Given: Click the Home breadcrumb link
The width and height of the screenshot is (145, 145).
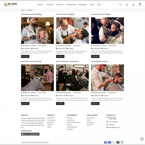Looking at the screenshot, I should click(23, 10).
